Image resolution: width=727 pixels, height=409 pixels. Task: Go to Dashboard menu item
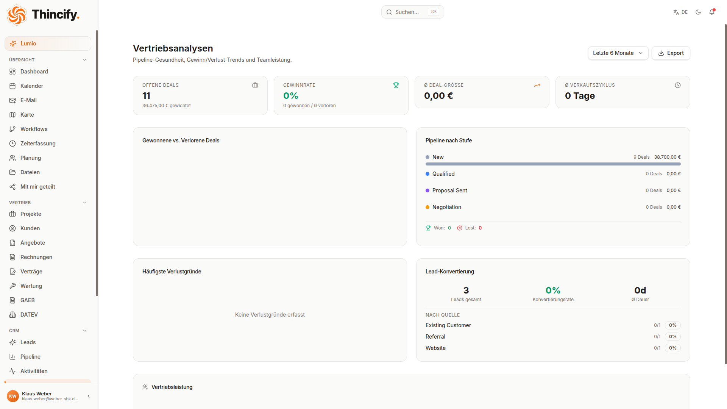(x=48, y=72)
